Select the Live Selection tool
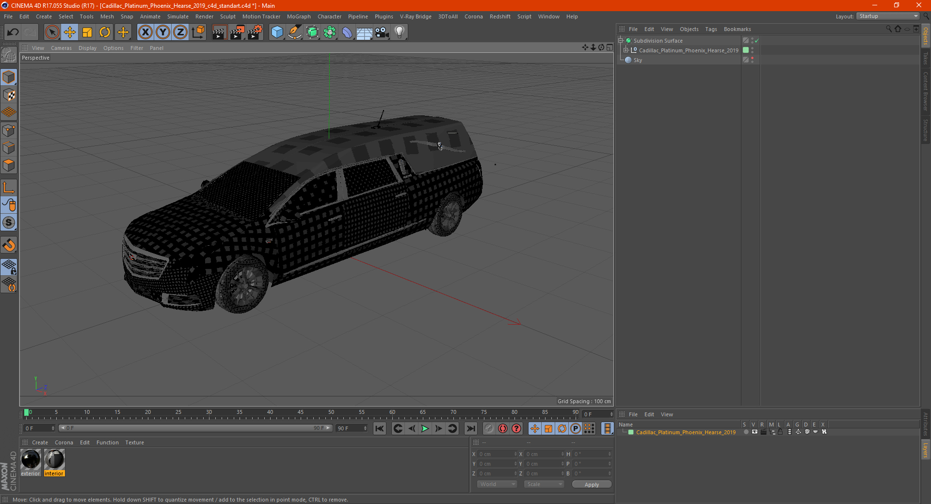 coord(52,32)
